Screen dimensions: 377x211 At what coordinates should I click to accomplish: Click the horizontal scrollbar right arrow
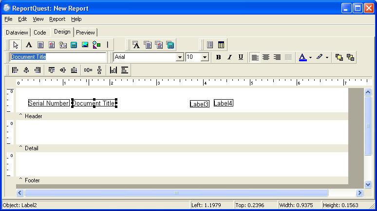tap(359, 193)
